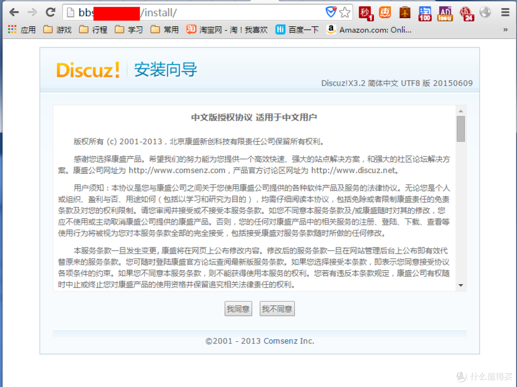Click the http://www.discuz.net text

353,170
